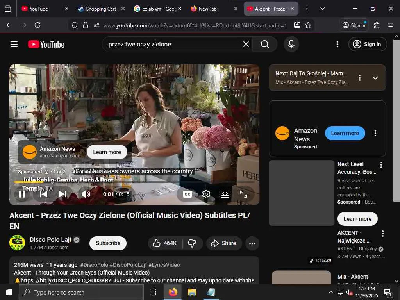This screenshot has height=300, width=400.
Task: Open options for Next-Level Accuracy ad
Action: (x=381, y=165)
